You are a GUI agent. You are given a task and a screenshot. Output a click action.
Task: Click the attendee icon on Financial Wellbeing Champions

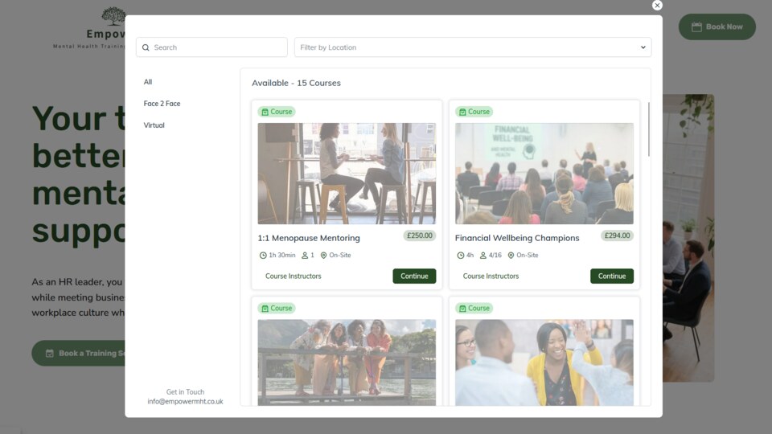tap(483, 256)
